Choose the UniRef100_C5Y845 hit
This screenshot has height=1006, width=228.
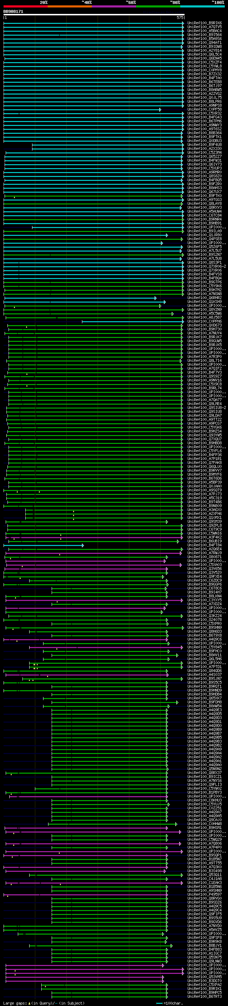(x=204, y=647)
